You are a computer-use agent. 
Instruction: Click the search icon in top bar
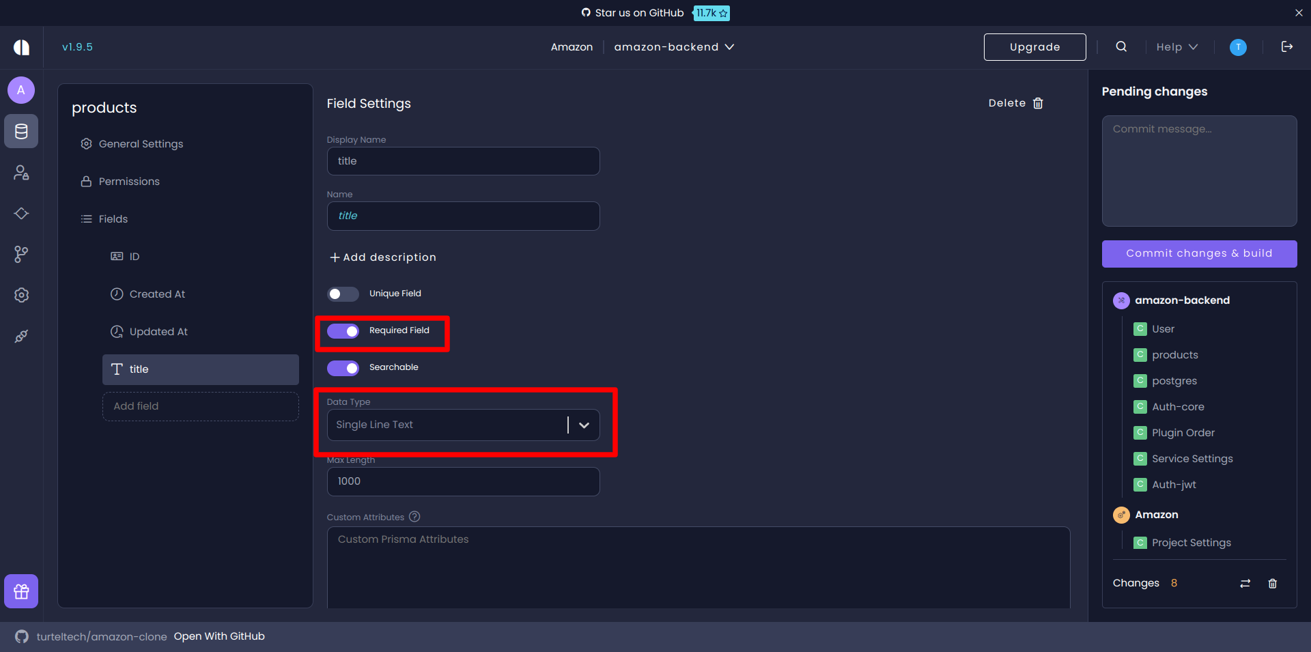(x=1120, y=46)
